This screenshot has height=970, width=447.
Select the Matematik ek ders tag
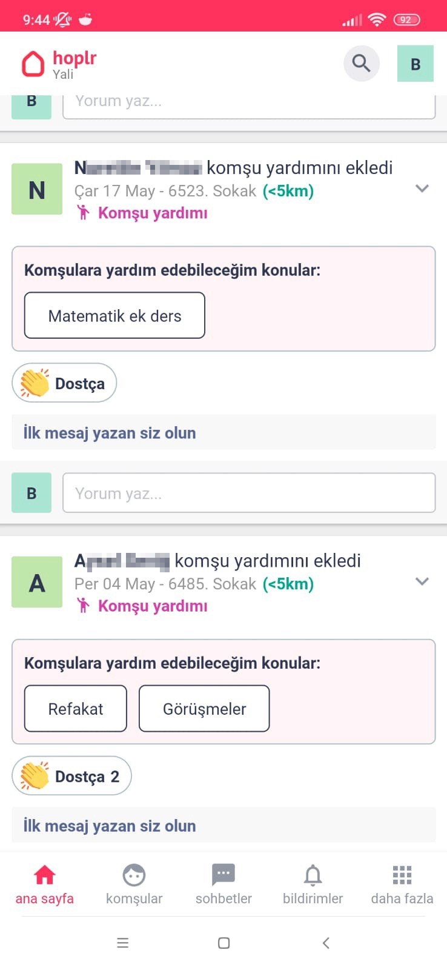pos(114,316)
